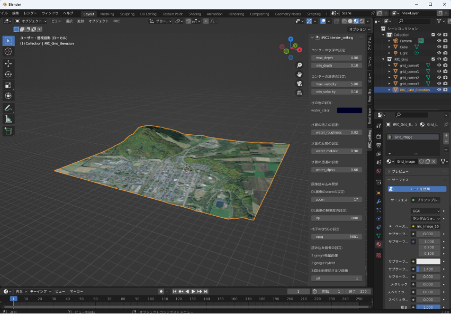
Task: Open Modifier properties wrench tab
Action: pyautogui.click(x=378, y=201)
